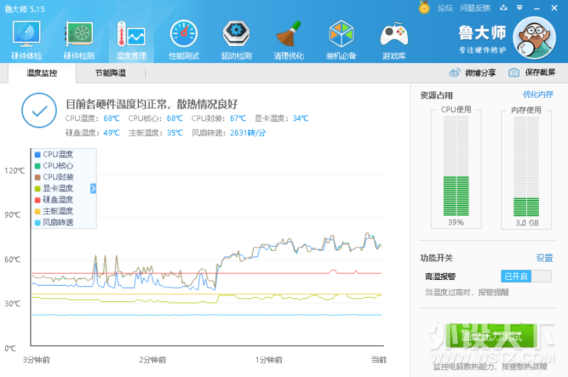Open the 游戏库 gamepad icon
Image resolution: width=568 pixels, height=377 pixels.
click(x=394, y=34)
